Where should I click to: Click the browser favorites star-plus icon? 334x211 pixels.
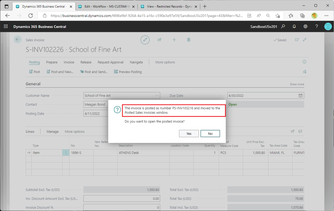click(x=278, y=16)
